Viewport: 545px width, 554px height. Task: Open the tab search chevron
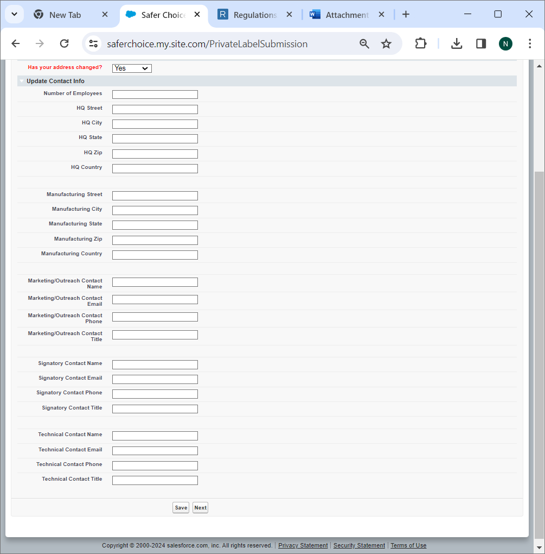point(15,15)
